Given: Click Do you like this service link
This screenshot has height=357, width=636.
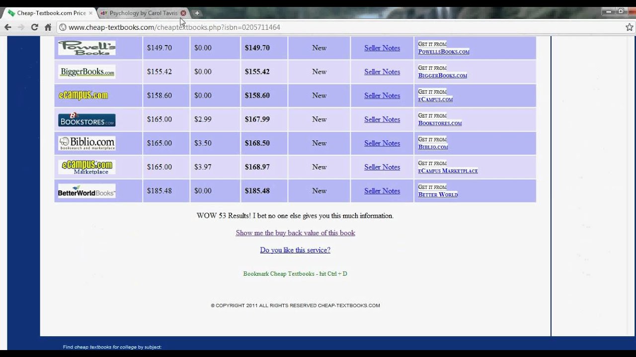Looking at the screenshot, I should click(x=295, y=250).
